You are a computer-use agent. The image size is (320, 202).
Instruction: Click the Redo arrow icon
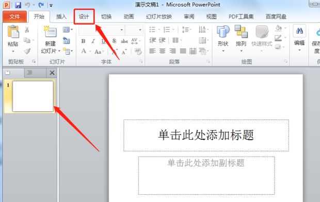tap(41, 5)
